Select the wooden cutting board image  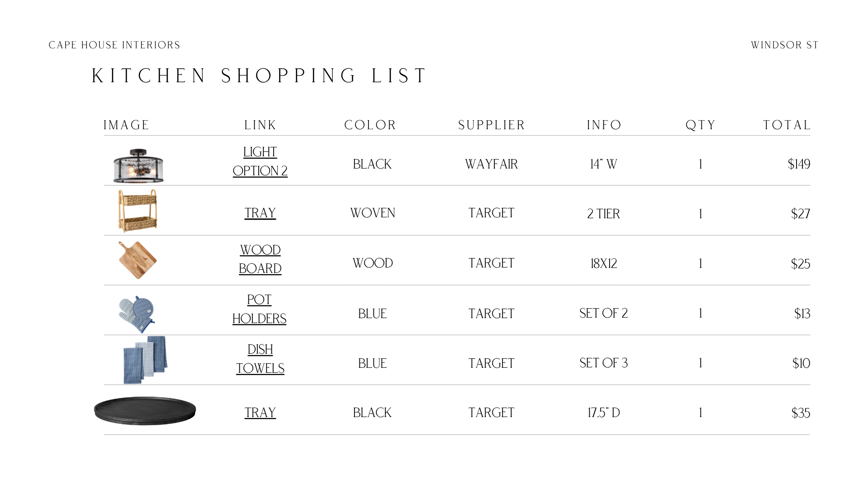[x=137, y=260]
